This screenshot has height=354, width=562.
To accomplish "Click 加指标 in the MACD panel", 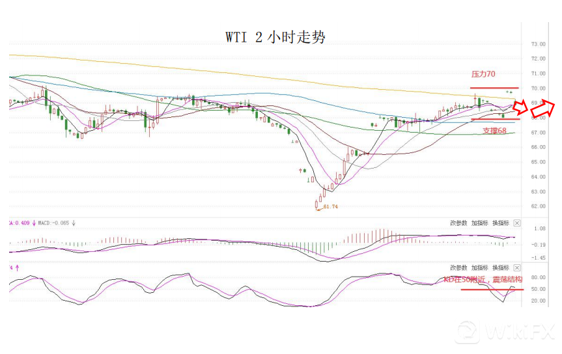I will point(479,223).
